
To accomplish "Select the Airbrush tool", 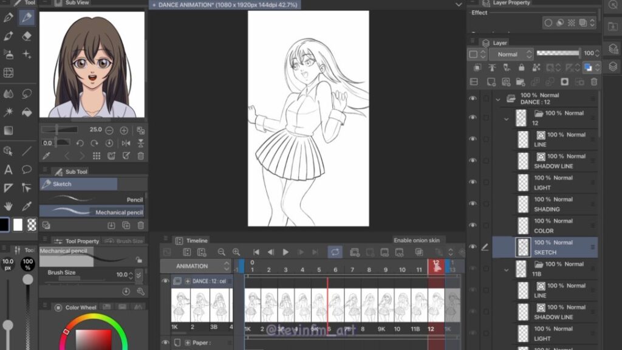I will [x=9, y=54].
